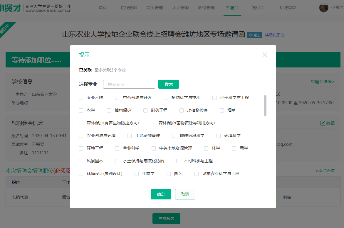
Task: Go to 简历管理 in the navigation
Action: 155,8
